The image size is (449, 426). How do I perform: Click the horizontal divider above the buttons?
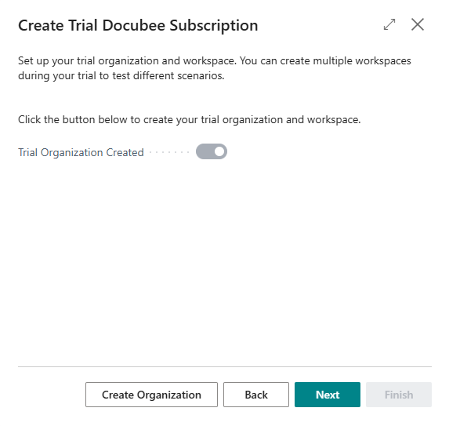[225, 366]
